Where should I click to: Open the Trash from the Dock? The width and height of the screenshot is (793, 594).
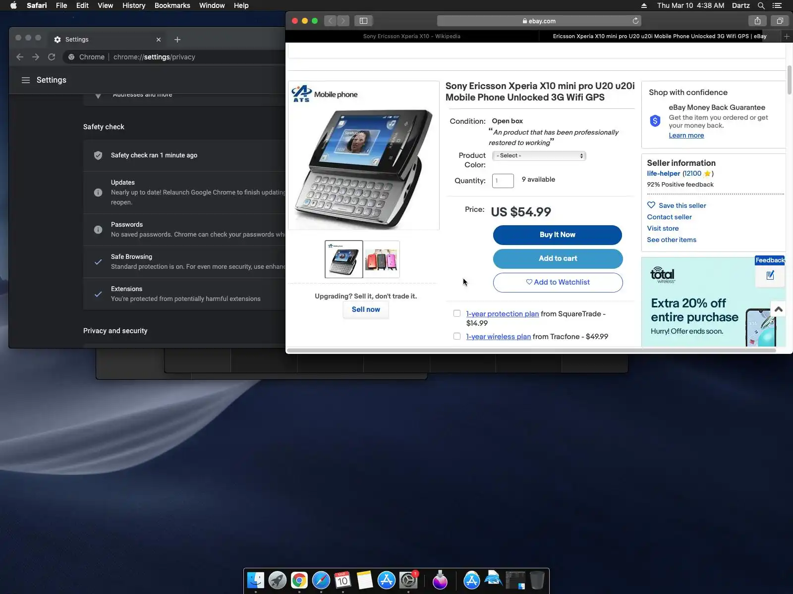537,580
